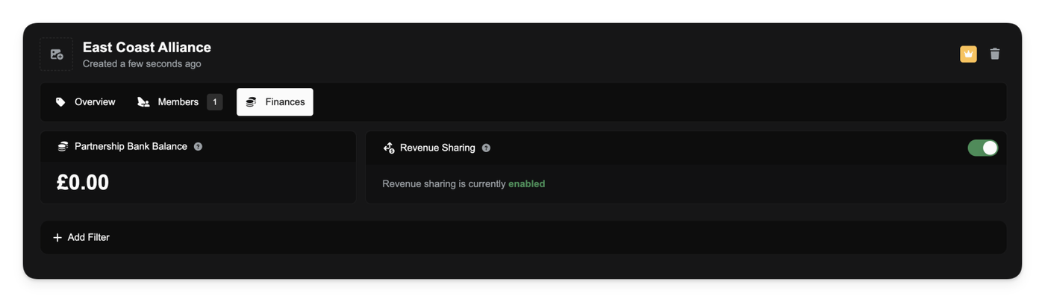Click the yellow crown owner badge
The height and width of the screenshot is (302, 1045).
click(x=968, y=54)
